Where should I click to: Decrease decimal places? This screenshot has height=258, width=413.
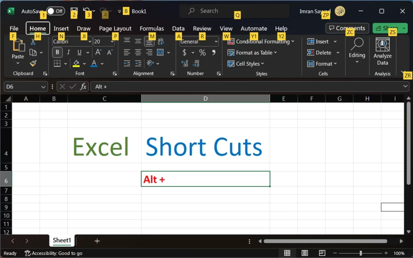click(196, 63)
